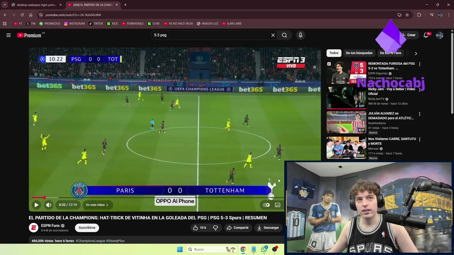Open the Windows Start button
Image resolution: width=454 pixels, height=255 pixels.
coord(180,249)
